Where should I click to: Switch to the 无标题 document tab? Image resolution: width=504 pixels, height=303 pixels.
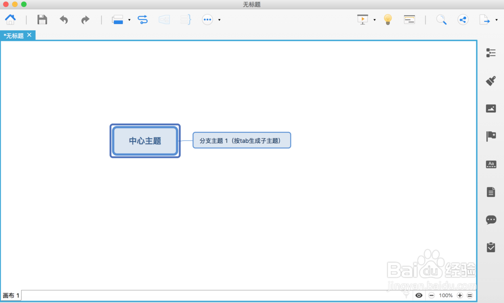(x=15, y=35)
